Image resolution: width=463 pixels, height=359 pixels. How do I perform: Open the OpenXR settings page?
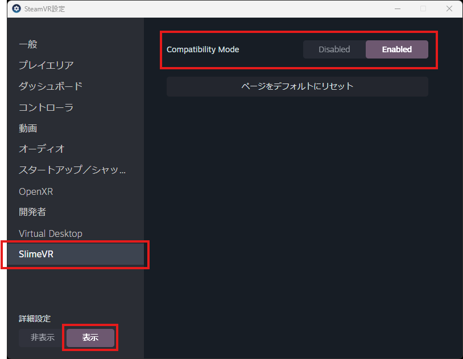pyautogui.click(x=75, y=191)
